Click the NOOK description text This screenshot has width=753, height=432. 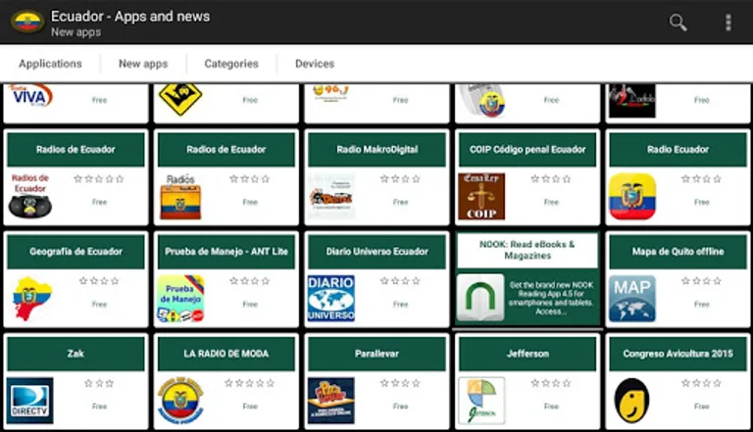click(x=551, y=298)
